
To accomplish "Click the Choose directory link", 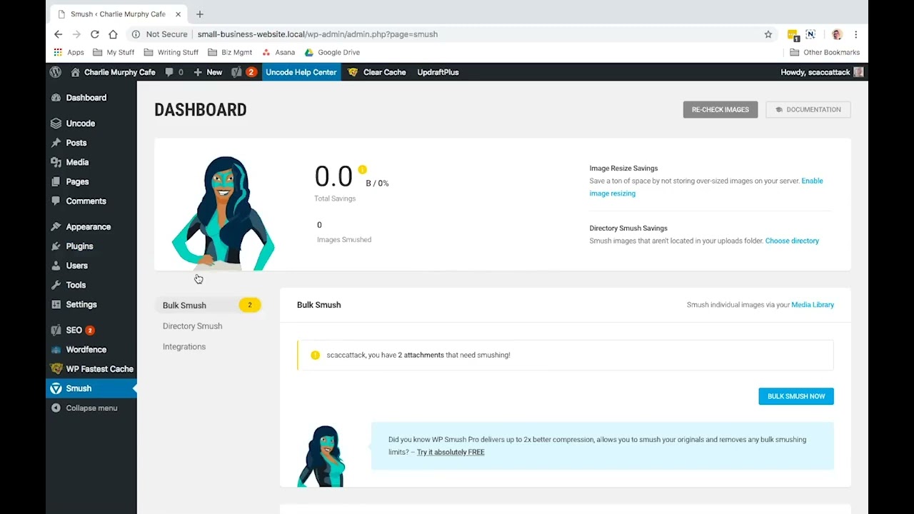I will 792,241.
